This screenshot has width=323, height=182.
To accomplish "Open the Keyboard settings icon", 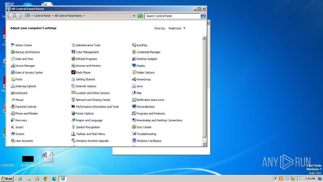I will tap(13, 93).
